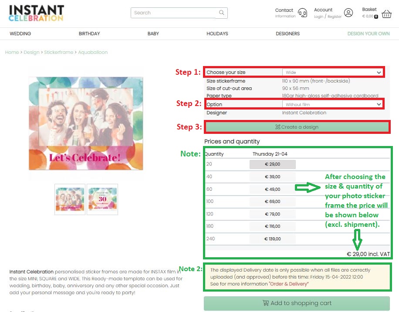Open the BABY menu

153,33
